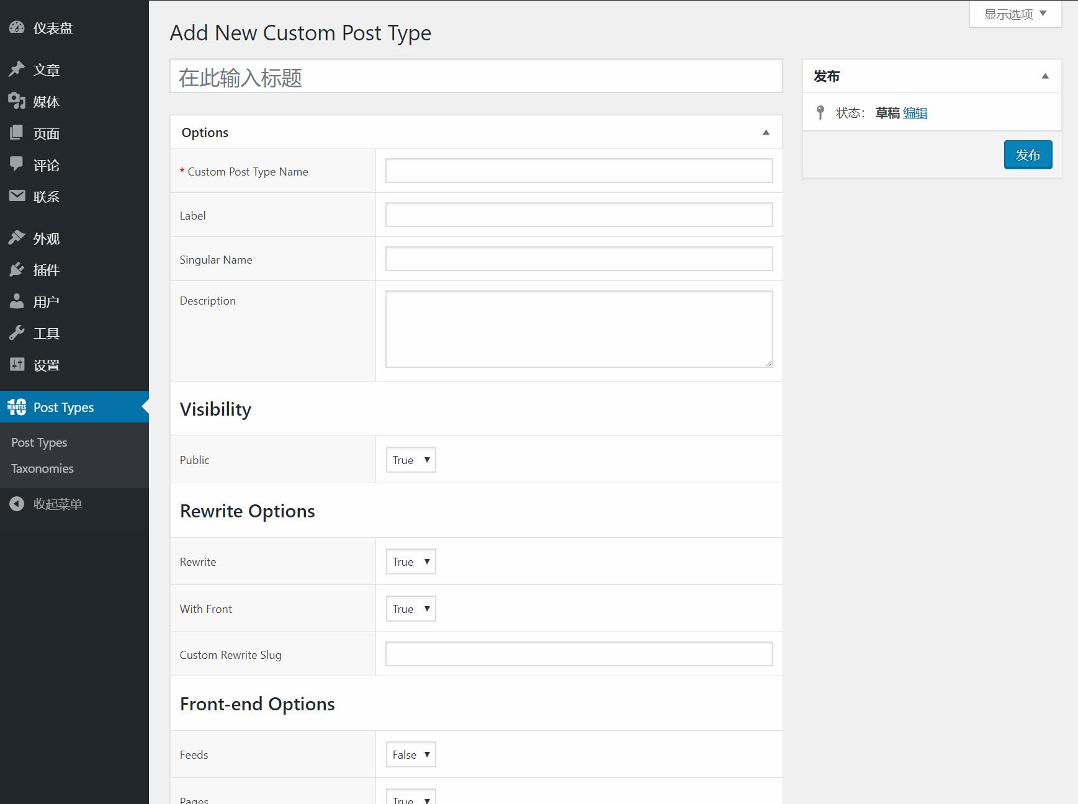Click the wrench icon for 工具
1078x804 pixels.
(17, 333)
